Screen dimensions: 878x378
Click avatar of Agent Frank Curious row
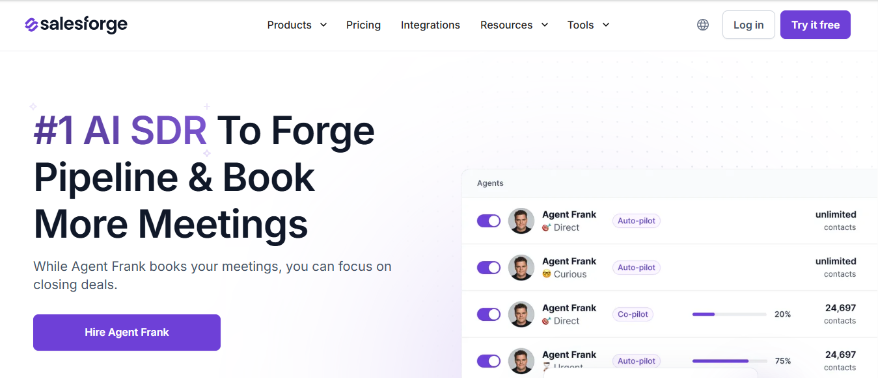[521, 268]
